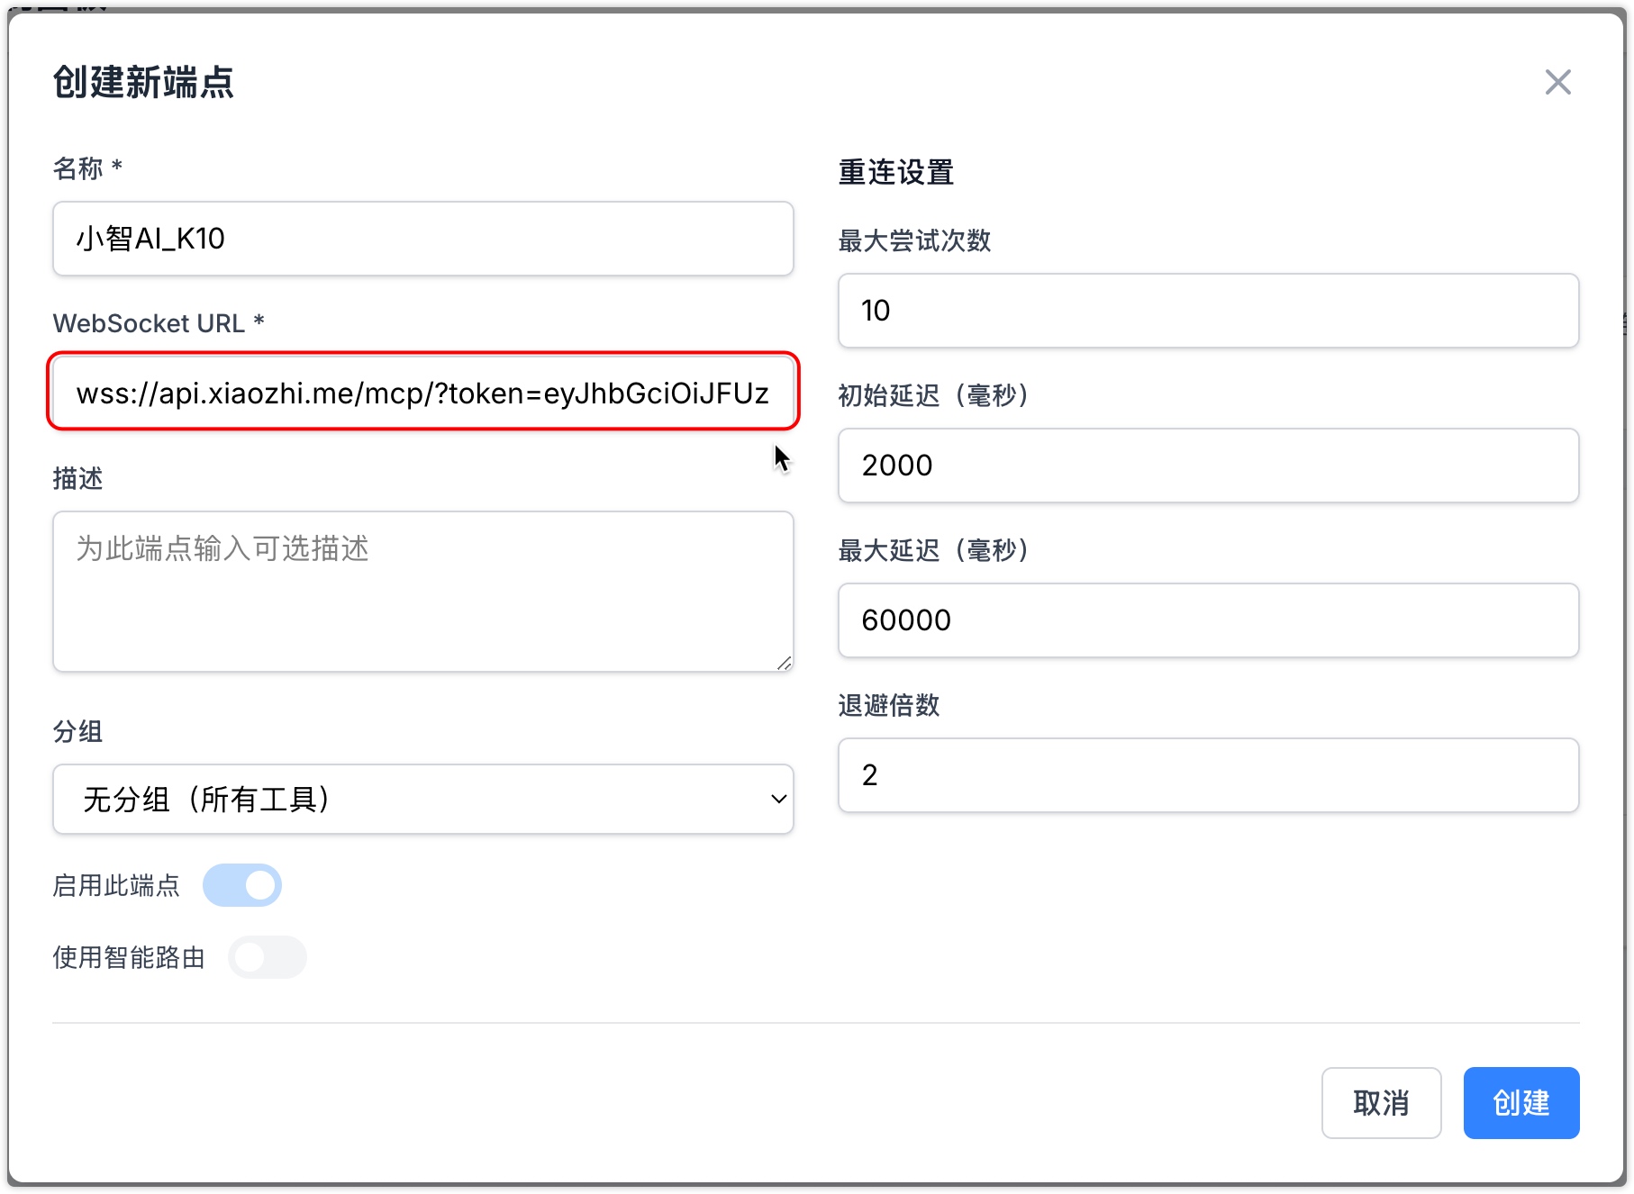Click the 启用此端点 label text

click(116, 885)
